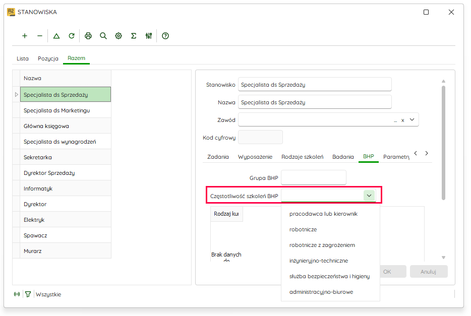Viewport: 471px width, 316px height.
Task: Open the Rodzaje szkoleń tab
Action: [x=303, y=157]
